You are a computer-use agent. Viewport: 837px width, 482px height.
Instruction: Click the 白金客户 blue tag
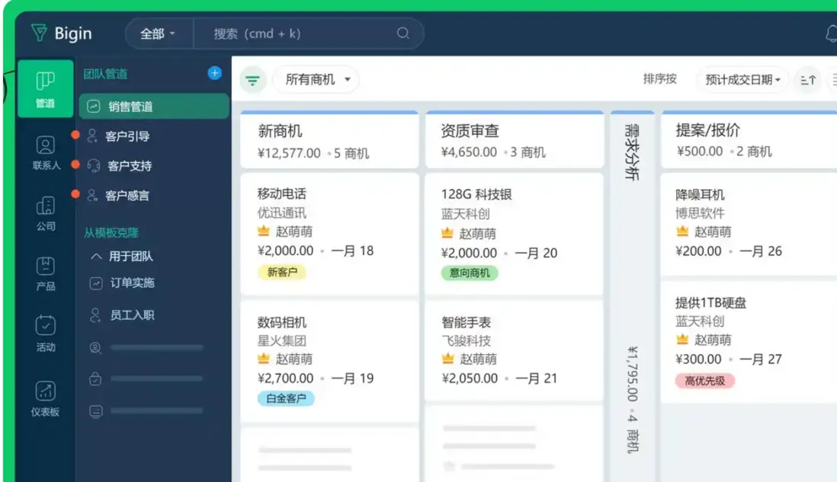[286, 398]
